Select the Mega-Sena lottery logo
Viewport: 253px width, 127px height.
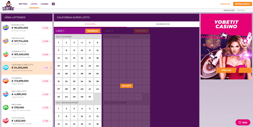coord(6,107)
